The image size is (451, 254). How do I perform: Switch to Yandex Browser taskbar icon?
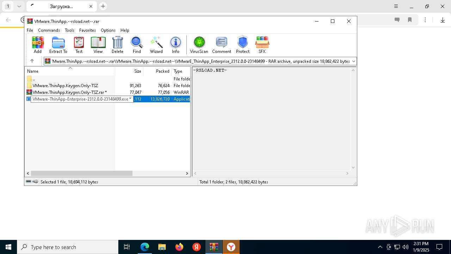pyautogui.click(x=231, y=247)
